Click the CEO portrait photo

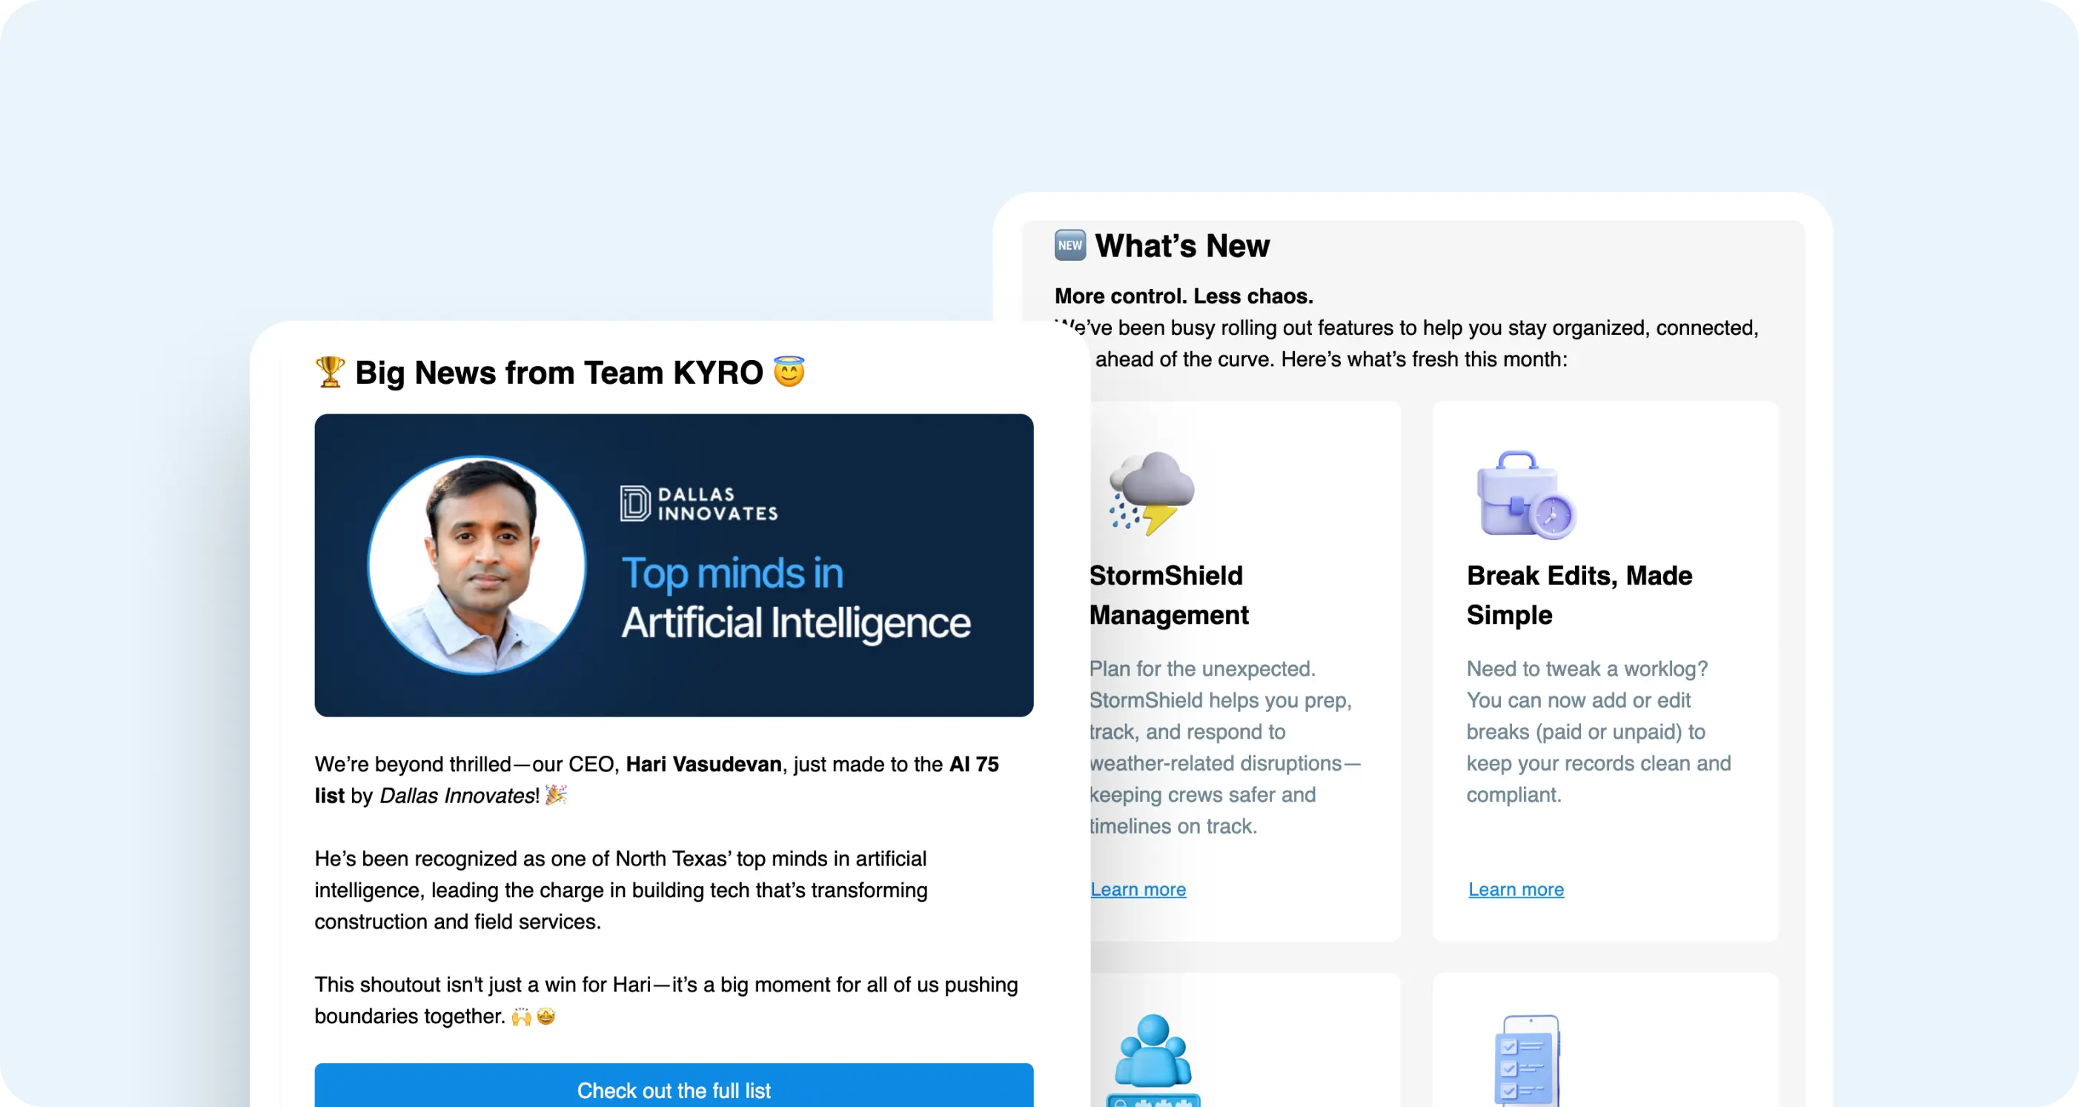point(477,565)
